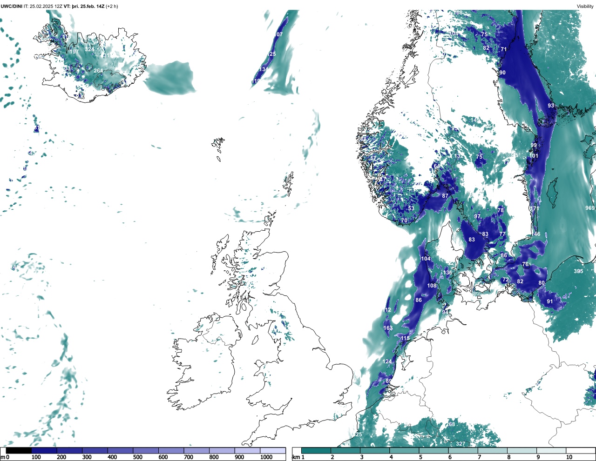Click the 100–200 m dark blue legend swatch

[x=44, y=450]
